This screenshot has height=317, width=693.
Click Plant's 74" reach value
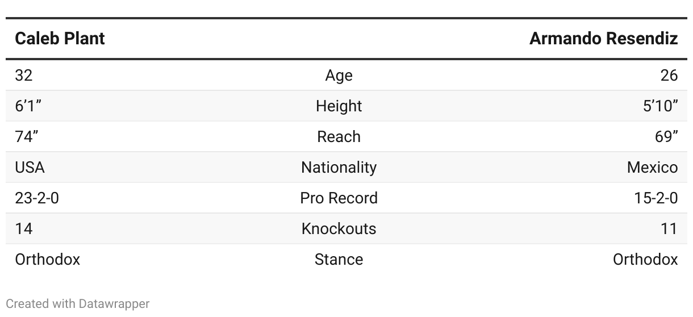27,137
